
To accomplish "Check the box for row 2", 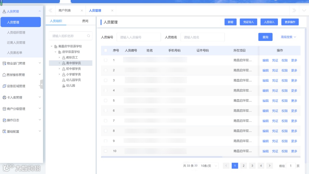I will click(106, 70).
